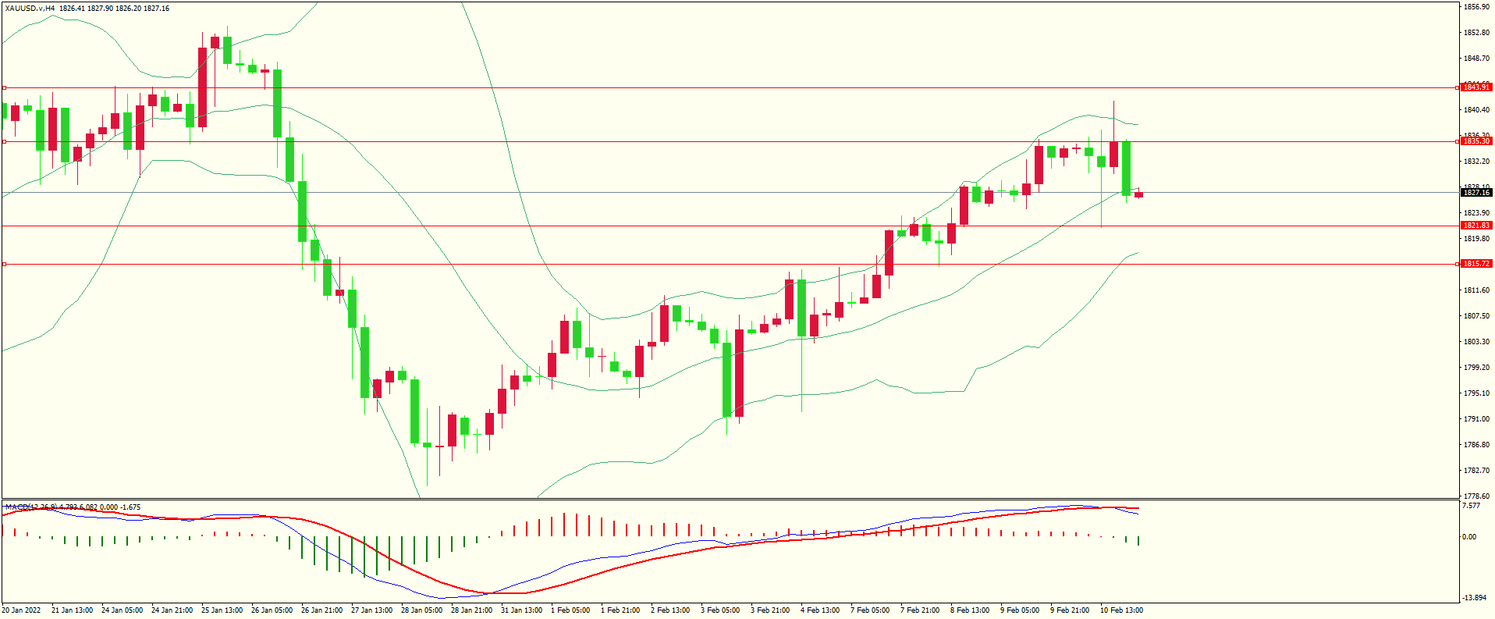Click the 1823.90 price axis label
This screenshot has height=619, width=1495.
pos(1476,213)
